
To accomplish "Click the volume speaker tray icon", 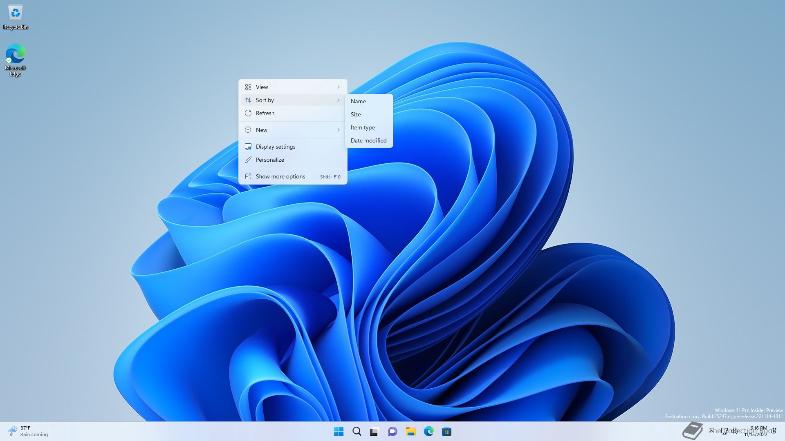I will click(x=734, y=431).
